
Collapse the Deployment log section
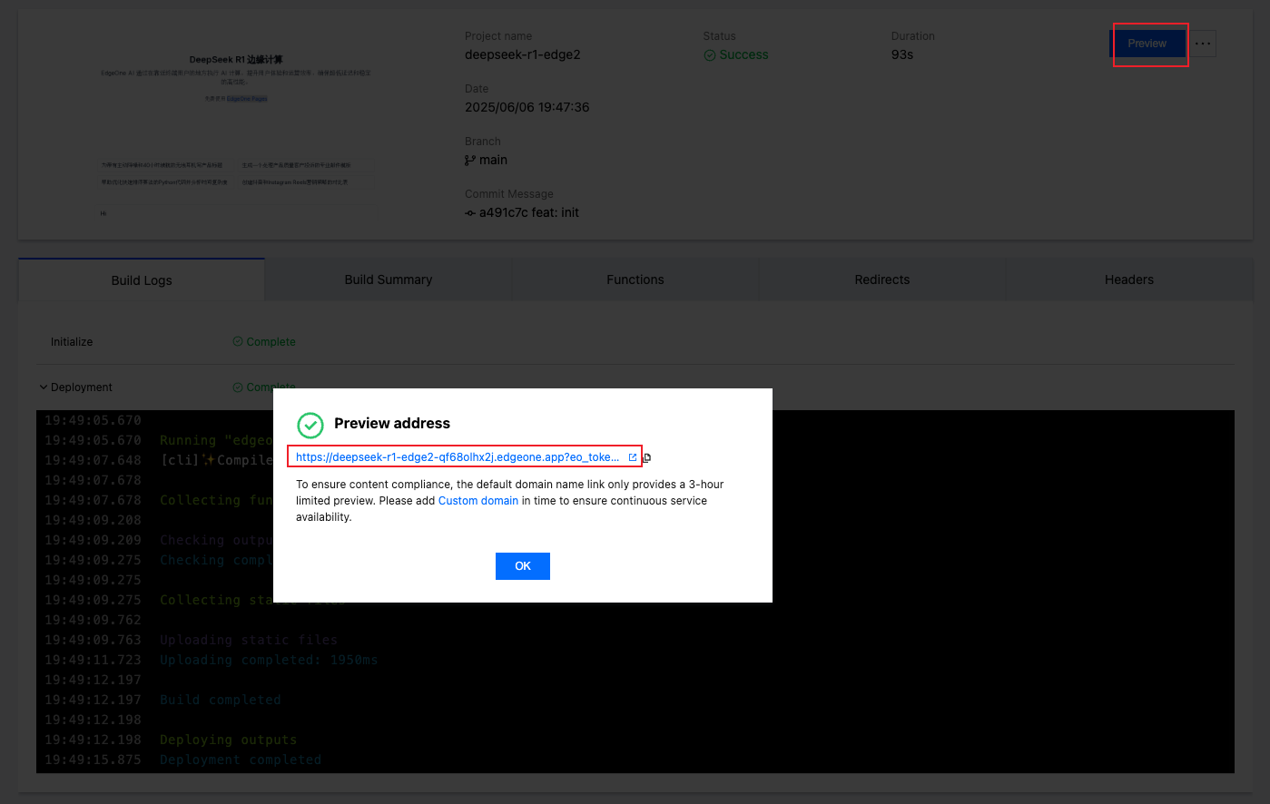(x=44, y=387)
